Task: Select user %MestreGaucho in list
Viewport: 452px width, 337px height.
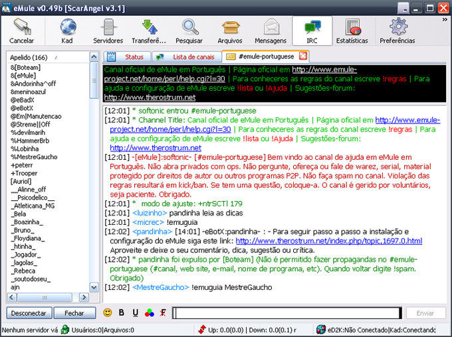Action: click(x=34, y=157)
